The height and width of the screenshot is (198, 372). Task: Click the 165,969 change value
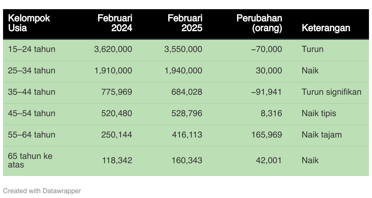(x=266, y=135)
